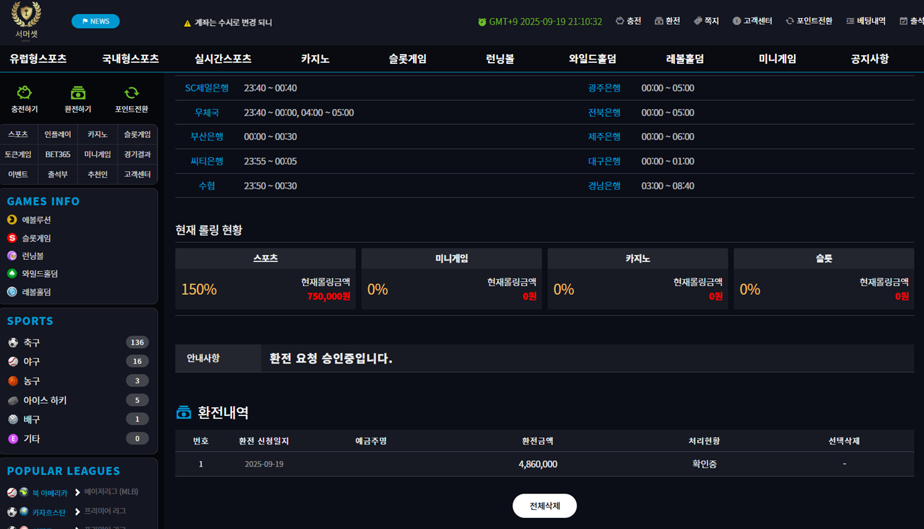Open 환전하기 via the cash icon
This screenshot has height=529, width=924.
[78, 94]
